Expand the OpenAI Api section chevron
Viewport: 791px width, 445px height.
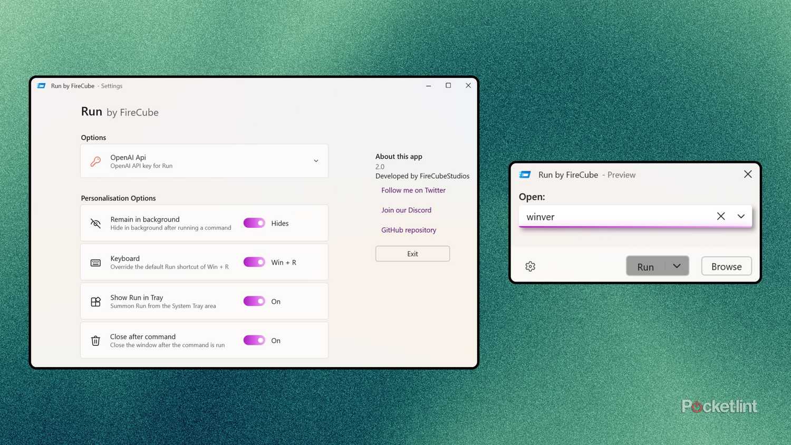[316, 161]
